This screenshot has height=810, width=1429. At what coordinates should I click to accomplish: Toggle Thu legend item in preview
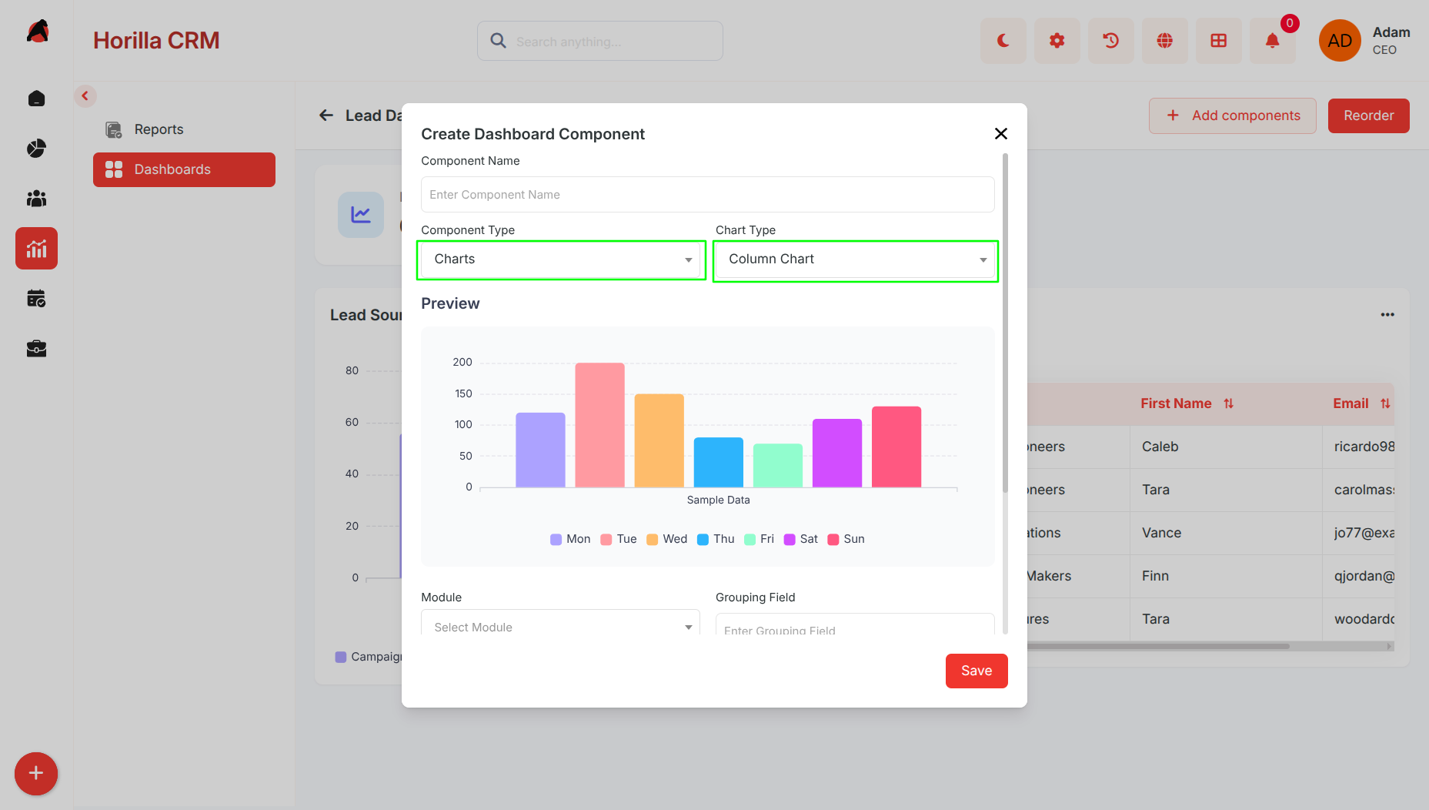click(x=716, y=540)
